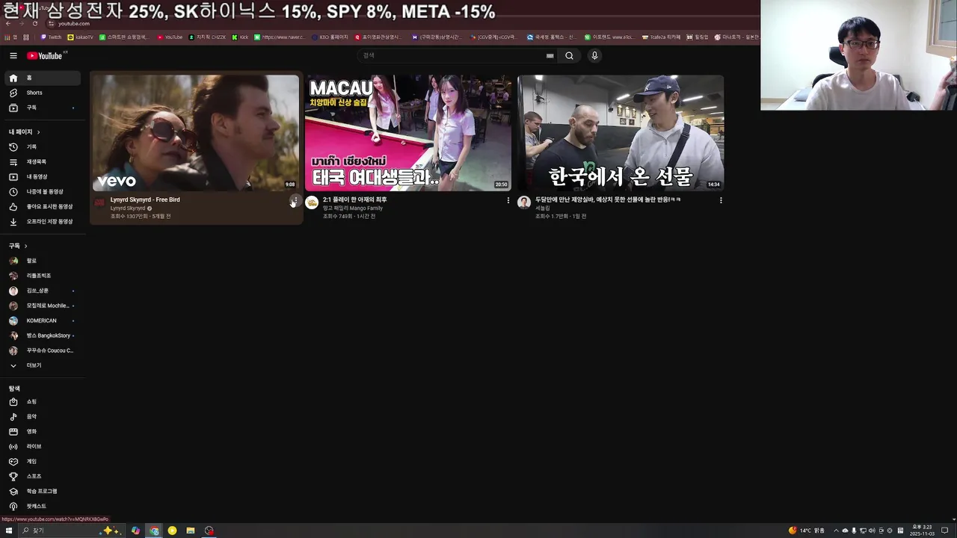Open 나중에 볼 동영상 list
The image size is (957, 538).
coord(43,192)
